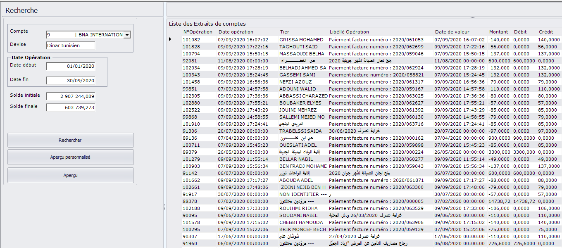Click the current-row arrow indicator for row 101082
Viewport: 562px width, 248px height.
(x=170, y=39)
